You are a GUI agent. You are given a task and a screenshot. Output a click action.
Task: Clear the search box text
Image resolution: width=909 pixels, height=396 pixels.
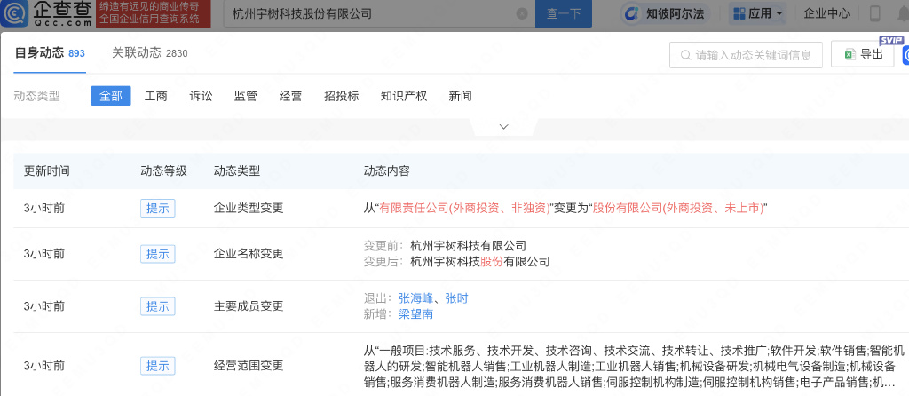[x=522, y=13]
